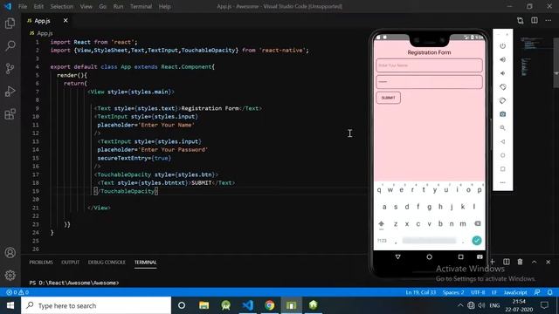
Task: Click the errors and warnings status indicator
Action: click(x=17, y=292)
